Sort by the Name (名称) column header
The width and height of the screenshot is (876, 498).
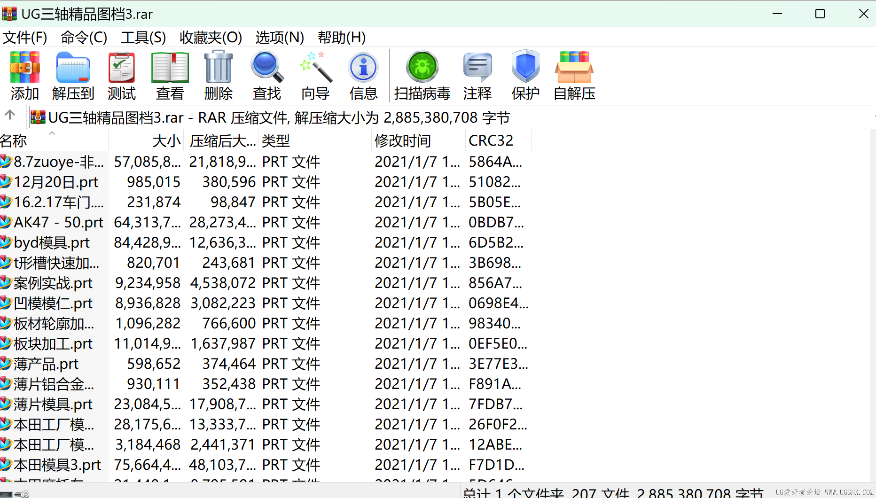[x=54, y=140]
